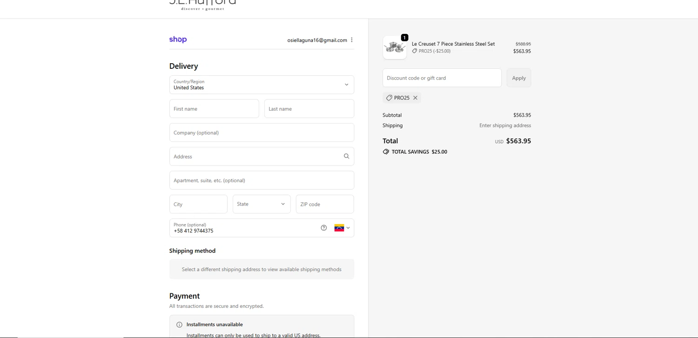The height and width of the screenshot is (338, 698).
Task: Open the phone country flag selector
Action: click(342, 228)
